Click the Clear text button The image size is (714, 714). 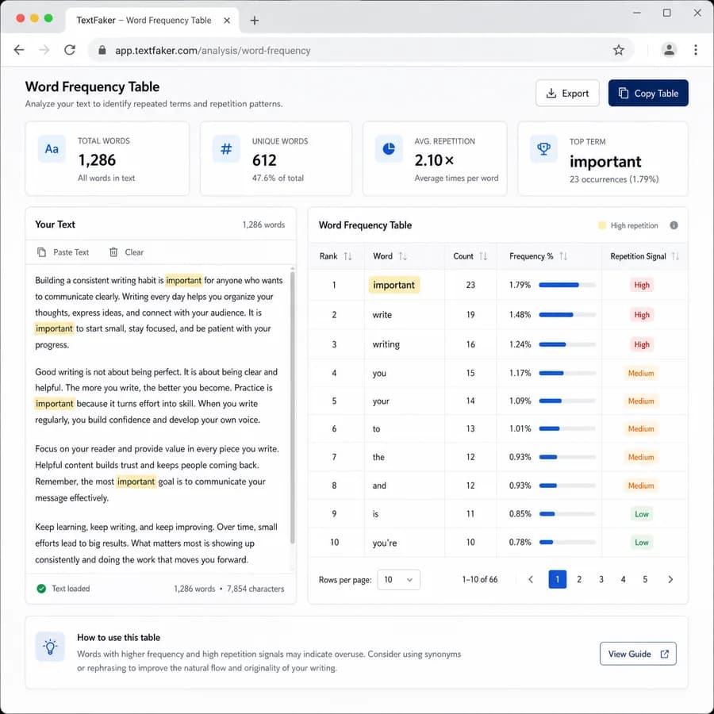point(127,252)
